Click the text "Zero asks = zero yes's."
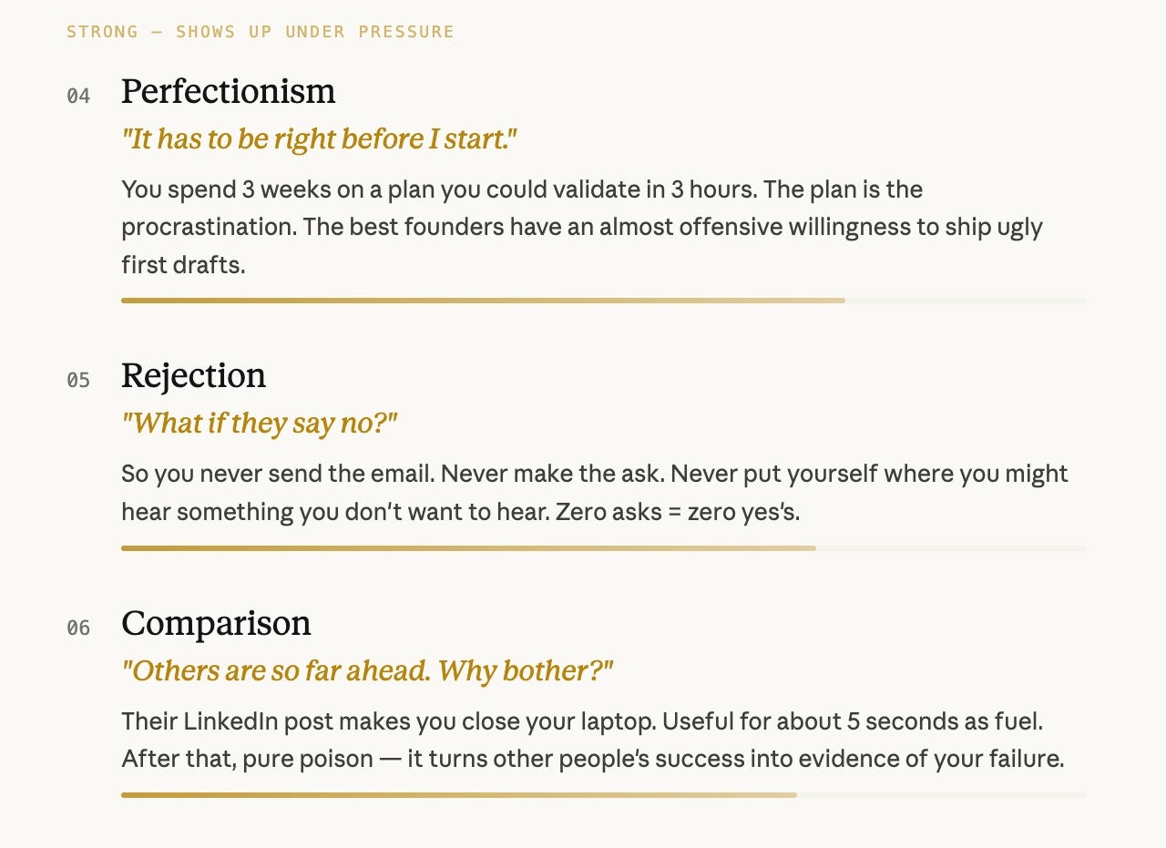 tap(678, 512)
